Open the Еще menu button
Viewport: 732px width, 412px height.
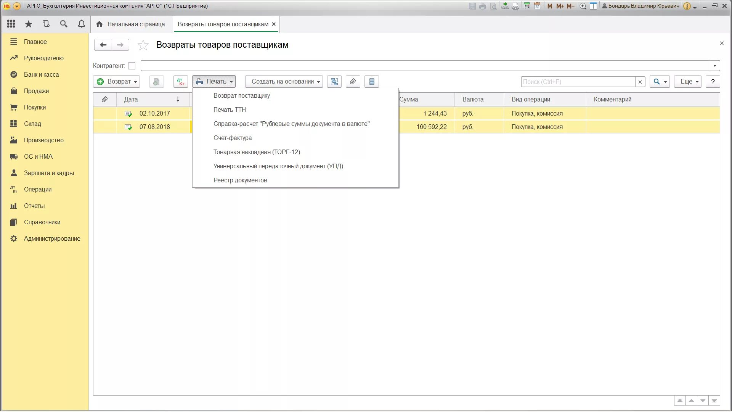click(687, 82)
